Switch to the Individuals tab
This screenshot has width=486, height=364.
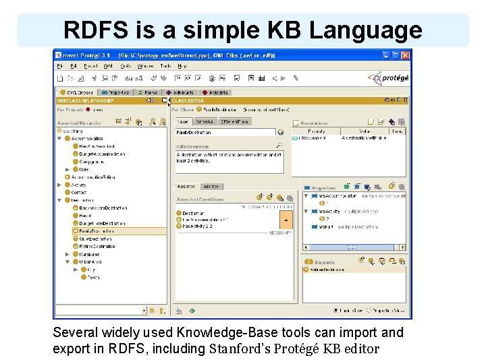tap(180, 92)
